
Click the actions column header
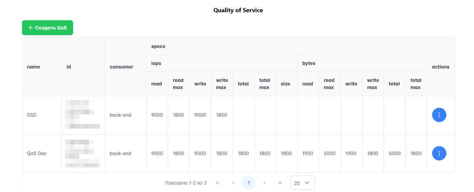440,67
